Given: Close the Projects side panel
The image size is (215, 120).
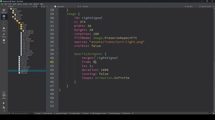Looking at the screenshot, I should tap(44, 6).
